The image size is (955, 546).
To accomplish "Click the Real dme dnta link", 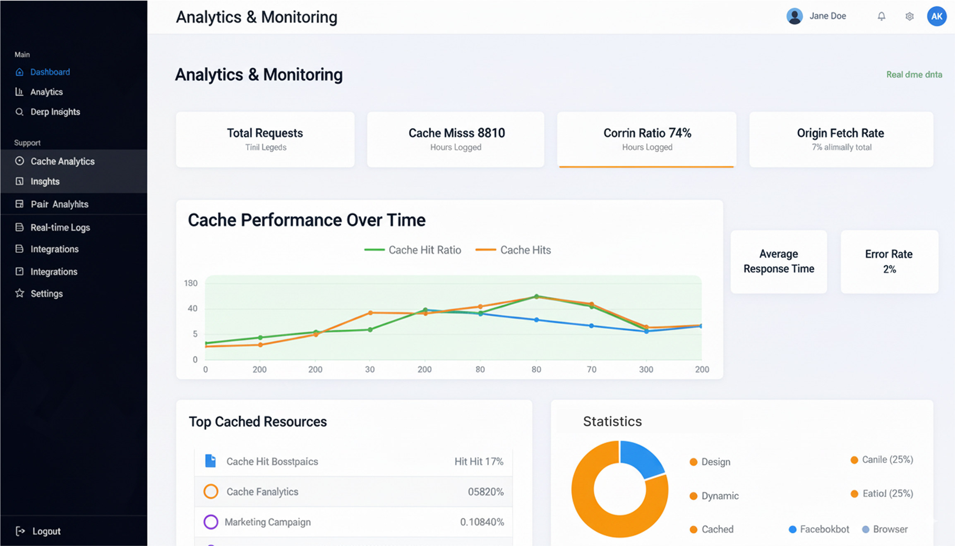I will [x=914, y=74].
